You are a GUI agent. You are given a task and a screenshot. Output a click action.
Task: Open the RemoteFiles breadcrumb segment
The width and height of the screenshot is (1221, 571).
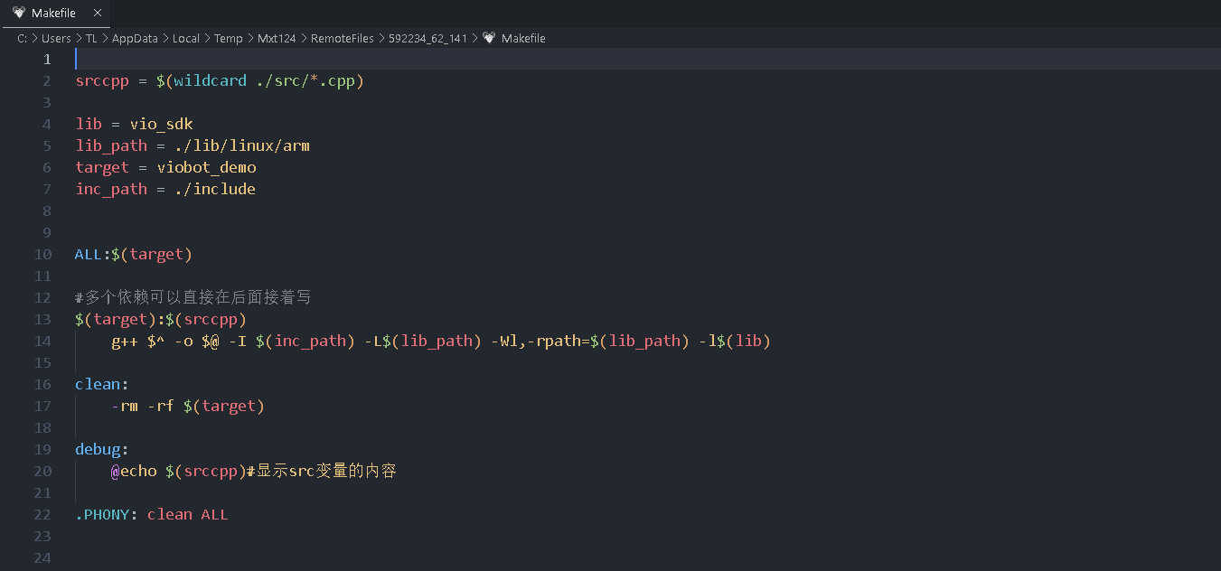click(x=343, y=39)
